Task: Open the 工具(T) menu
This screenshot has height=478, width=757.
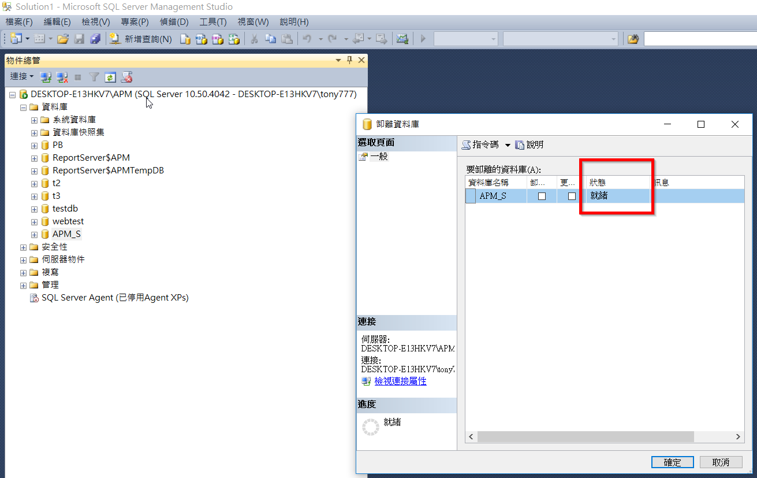Action: point(213,22)
